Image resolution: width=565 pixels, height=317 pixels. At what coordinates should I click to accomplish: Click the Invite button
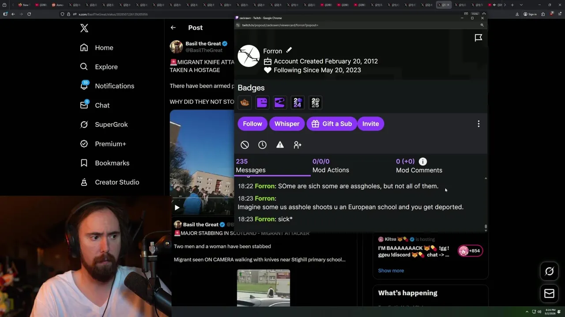coord(370,124)
